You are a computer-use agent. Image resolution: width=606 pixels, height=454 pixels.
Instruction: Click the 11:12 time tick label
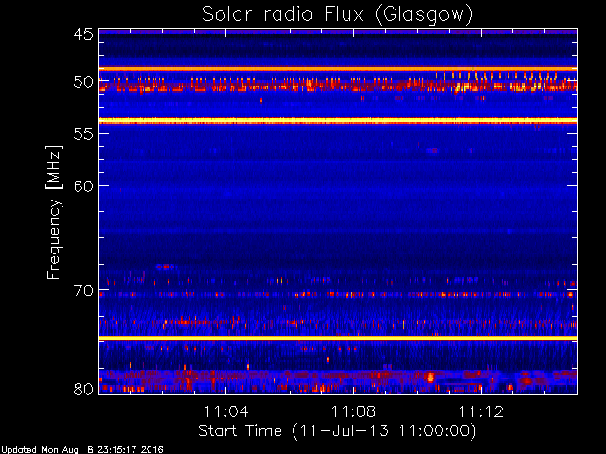click(481, 411)
